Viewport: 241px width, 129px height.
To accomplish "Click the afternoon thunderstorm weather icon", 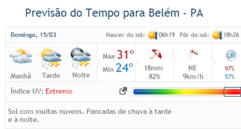I will click(51, 58).
